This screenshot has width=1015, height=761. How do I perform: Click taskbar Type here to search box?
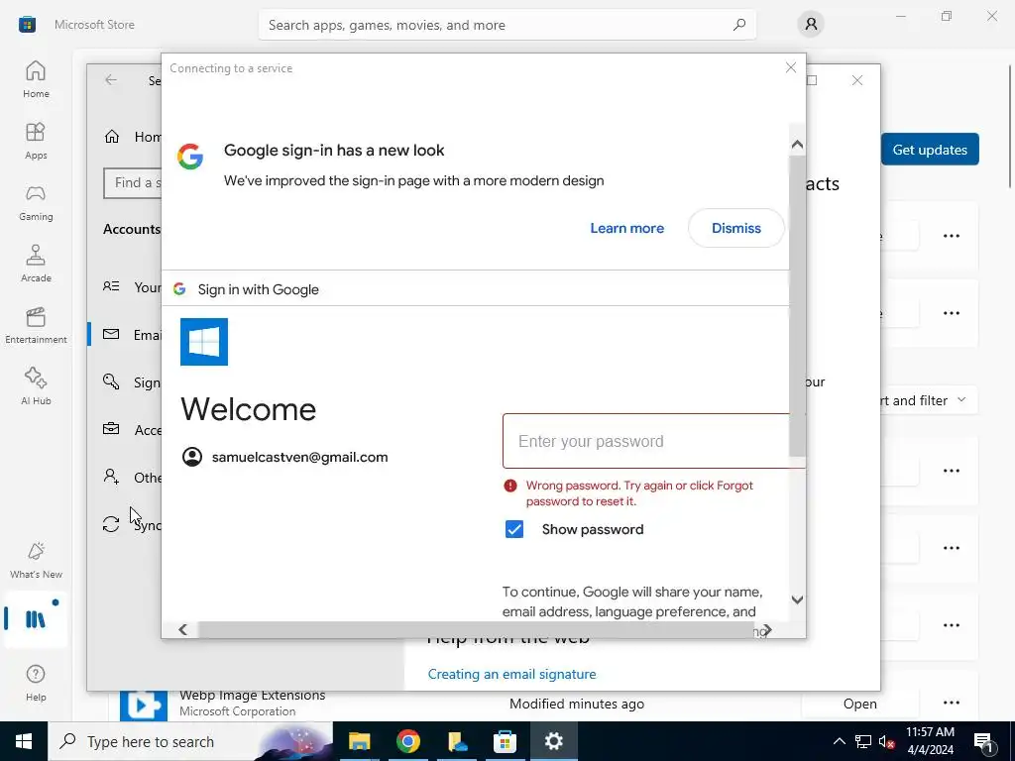tap(190, 741)
